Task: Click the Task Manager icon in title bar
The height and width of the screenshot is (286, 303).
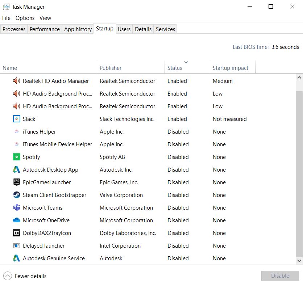Action: coord(6,7)
